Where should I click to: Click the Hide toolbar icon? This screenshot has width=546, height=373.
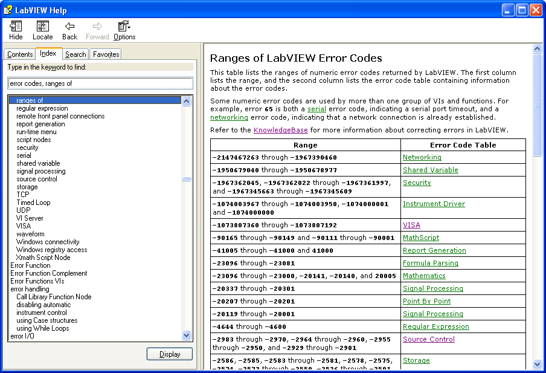pos(16,30)
